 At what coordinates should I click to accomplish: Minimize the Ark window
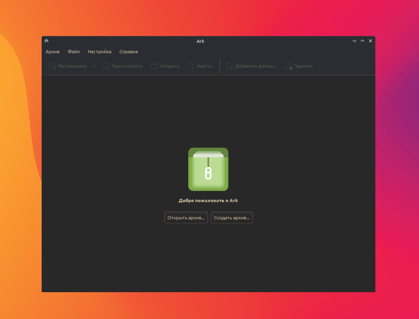click(355, 41)
